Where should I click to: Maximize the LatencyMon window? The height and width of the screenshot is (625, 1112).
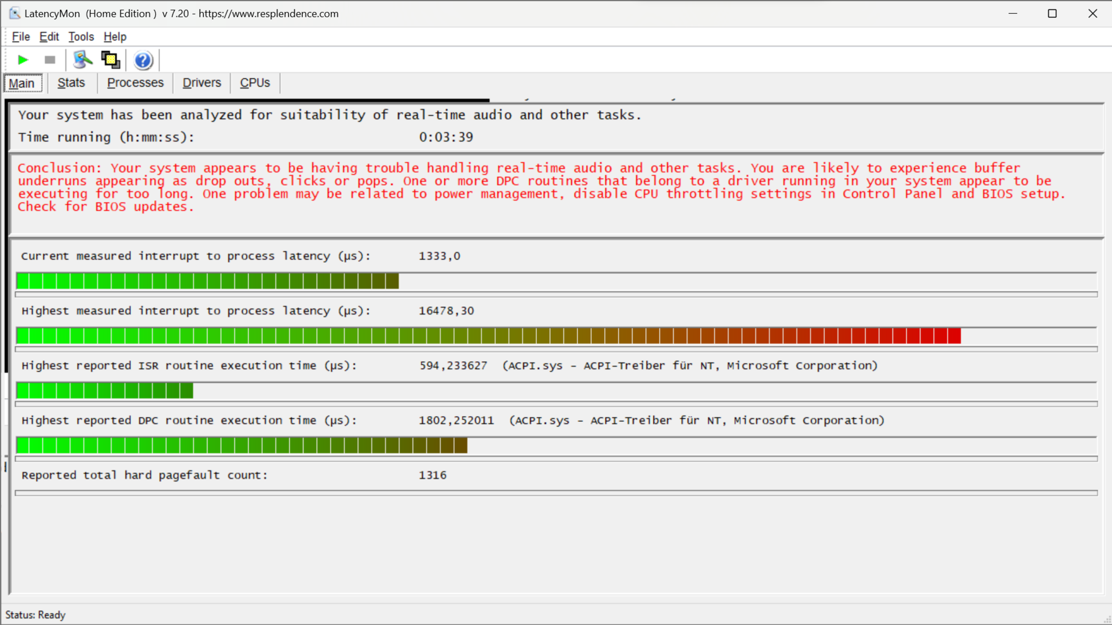1052,13
